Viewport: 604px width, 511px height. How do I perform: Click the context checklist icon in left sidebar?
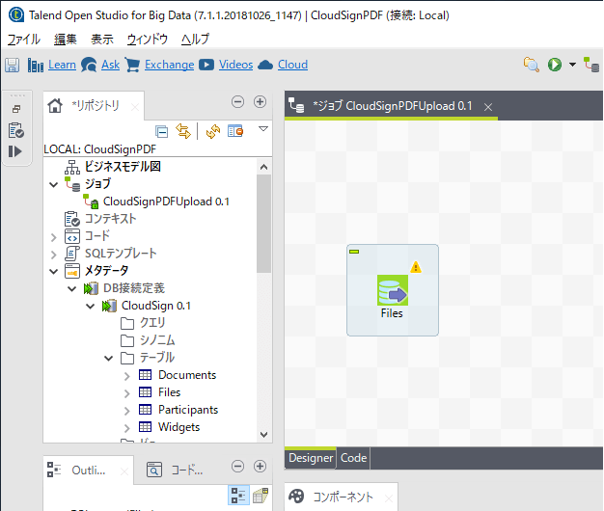(x=16, y=130)
